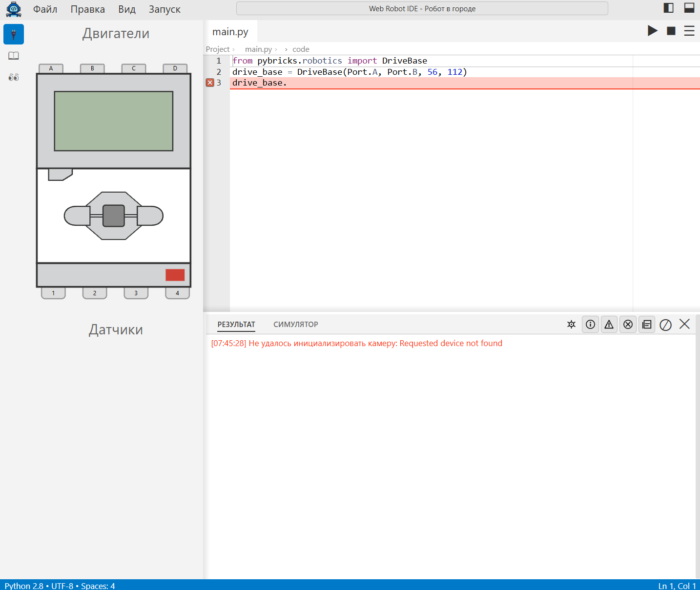Screen dimensions: 700x590
Task: Select sensor port 3 on the brick
Action: pyautogui.click(x=136, y=293)
